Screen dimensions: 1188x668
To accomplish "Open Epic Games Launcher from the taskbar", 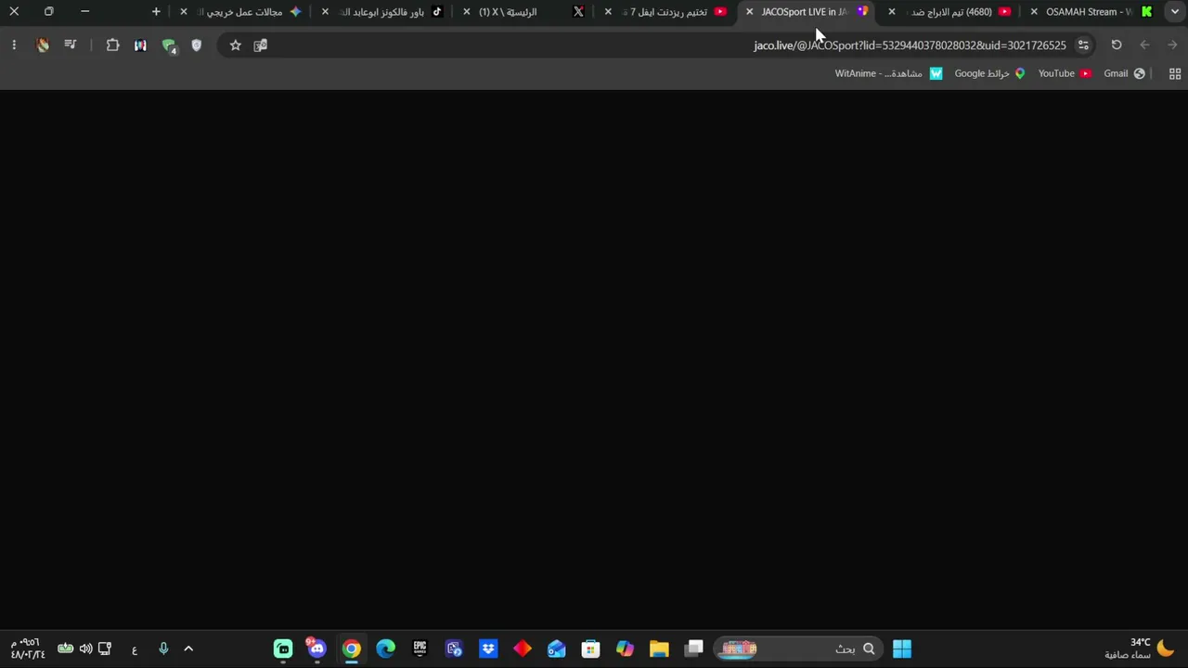I will [x=420, y=649].
